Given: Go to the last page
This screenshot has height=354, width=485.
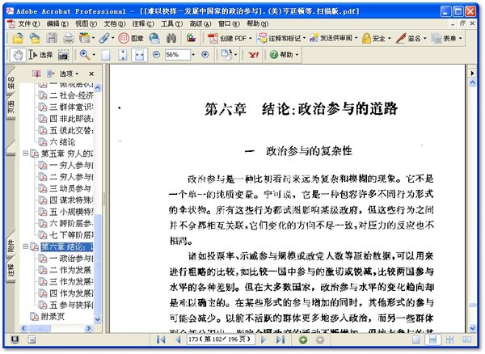Looking at the screenshot, I should [280, 339].
